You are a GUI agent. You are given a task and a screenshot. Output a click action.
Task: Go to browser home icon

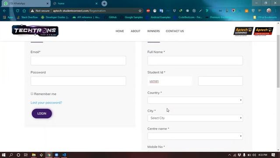24,11
